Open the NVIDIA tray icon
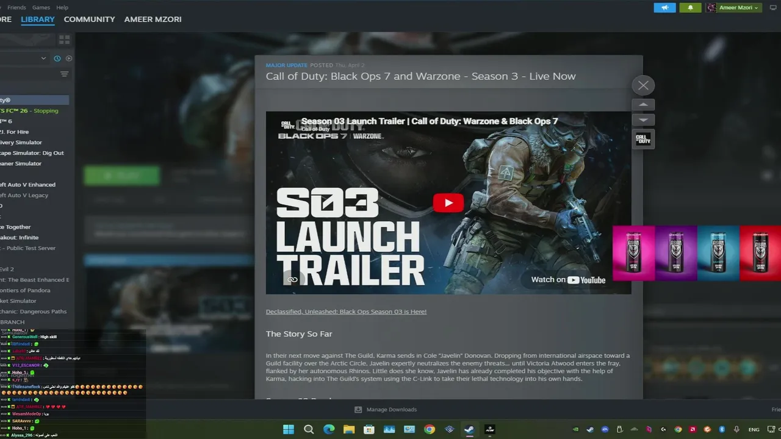The image size is (781, 439). tap(576, 429)
